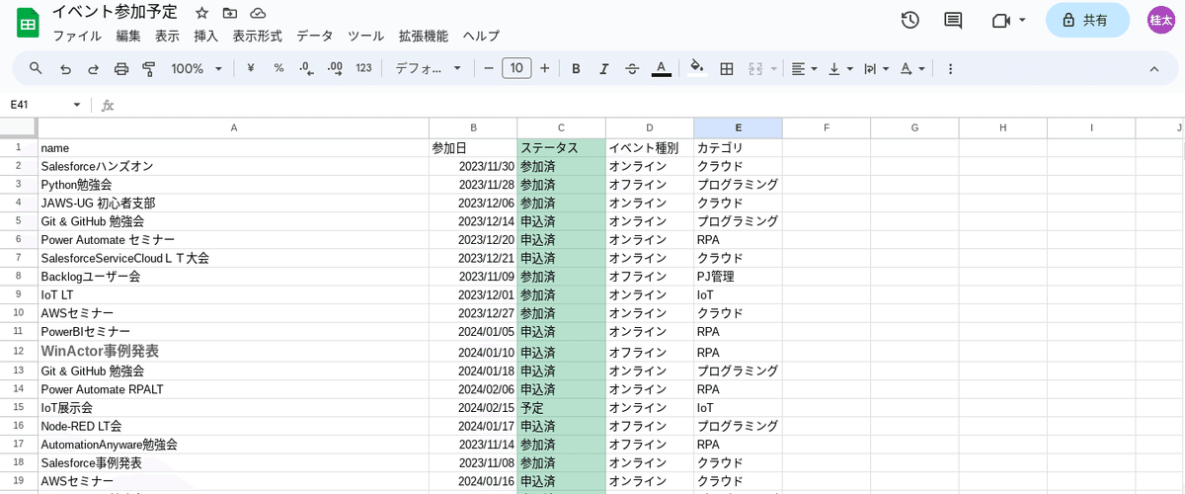Increase font size with plus button
Image resolution: width=1185 pixels, height=494 pixels.
click(544, 68)
